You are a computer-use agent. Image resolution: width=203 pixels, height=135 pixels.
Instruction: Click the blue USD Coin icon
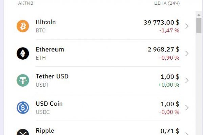click(23, 108)
